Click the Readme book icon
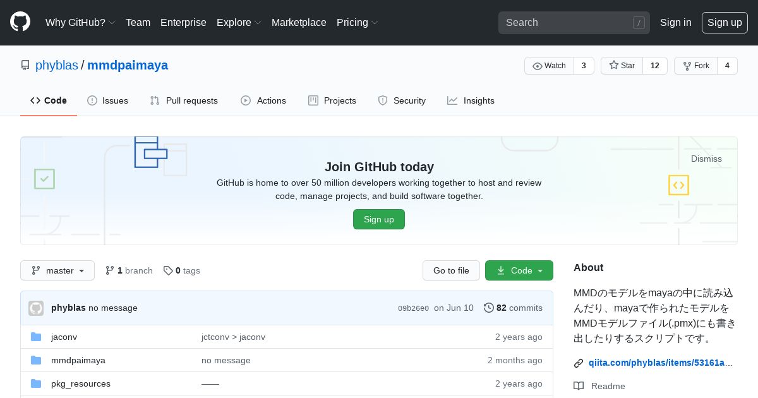The height and width of the screenshot is (398, 758). (x=579, y=386)
